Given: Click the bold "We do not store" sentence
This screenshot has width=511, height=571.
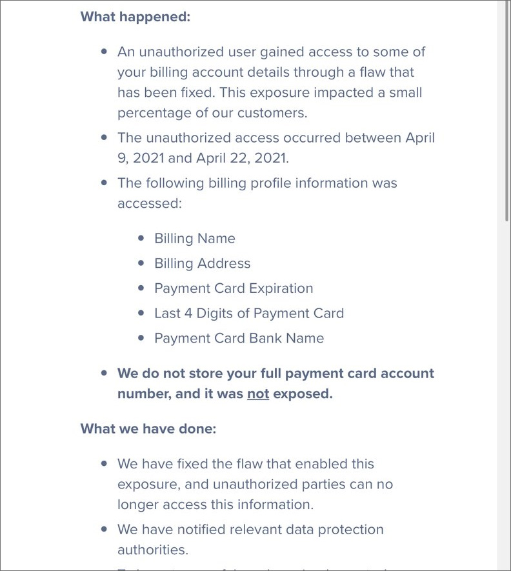Looking at the screenshot, I should tap(276, 383).
